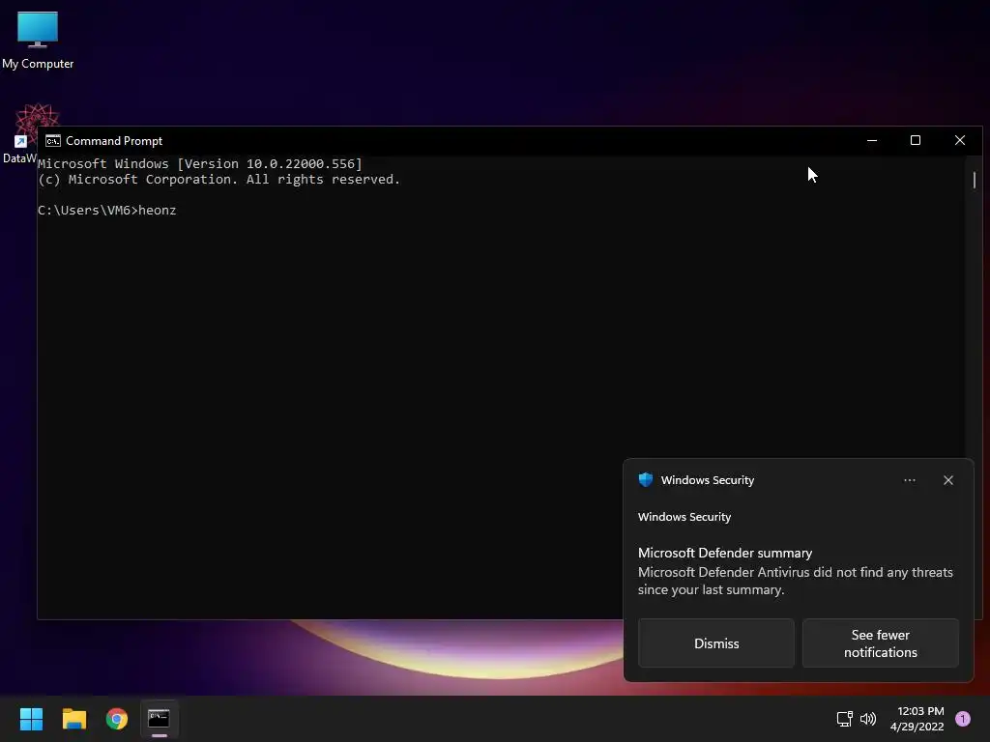Viewport: 990px width, 742px height.
Task: Choose See fewer notifications
Action: click(880, 642)
